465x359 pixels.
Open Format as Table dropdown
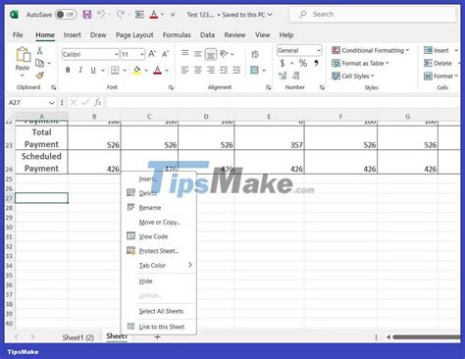(360, 63)
